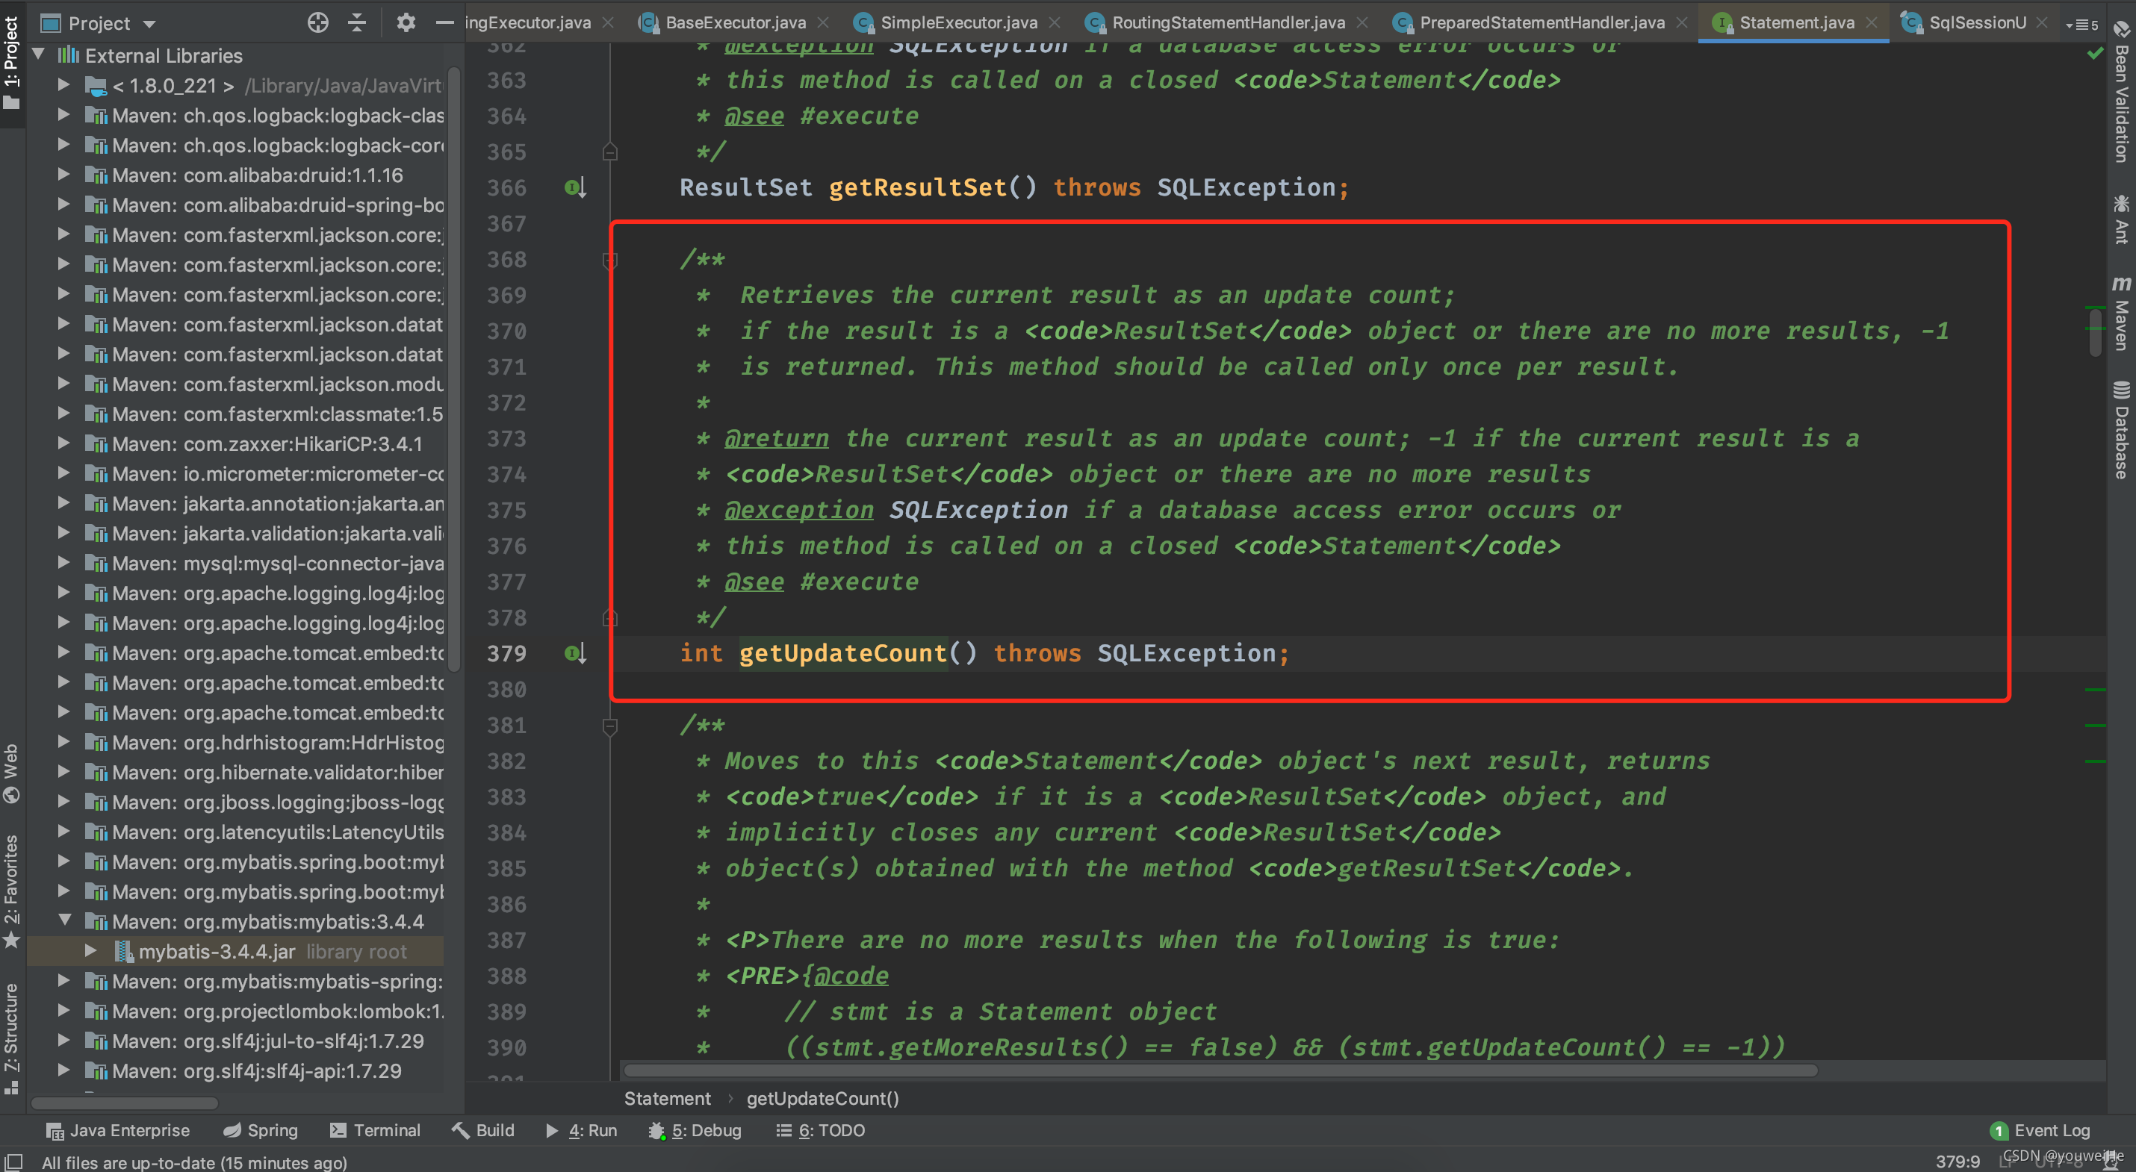
Task: Open 5: Debug tool window
Action: pyautogui.click(x=695, y=1130)
